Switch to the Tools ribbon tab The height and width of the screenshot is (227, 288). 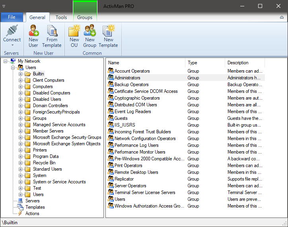pos(61,17)
